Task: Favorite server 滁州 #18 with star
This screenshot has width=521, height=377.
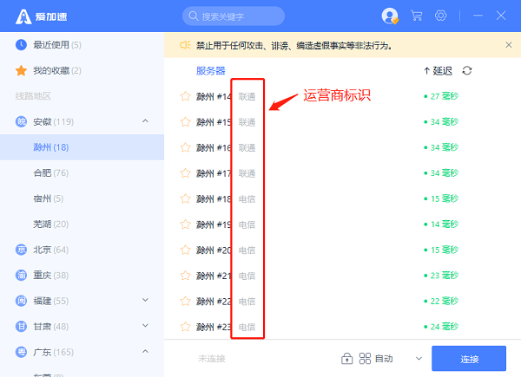Action: coord(185,198)
